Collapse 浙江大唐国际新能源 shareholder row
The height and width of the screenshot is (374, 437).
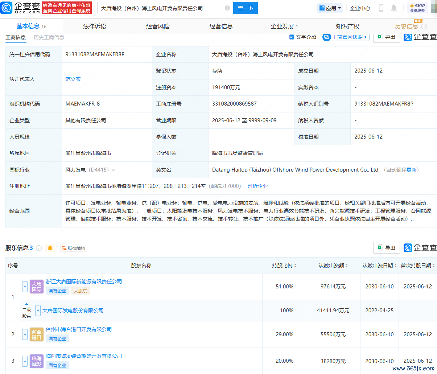(x=25, y=287)
